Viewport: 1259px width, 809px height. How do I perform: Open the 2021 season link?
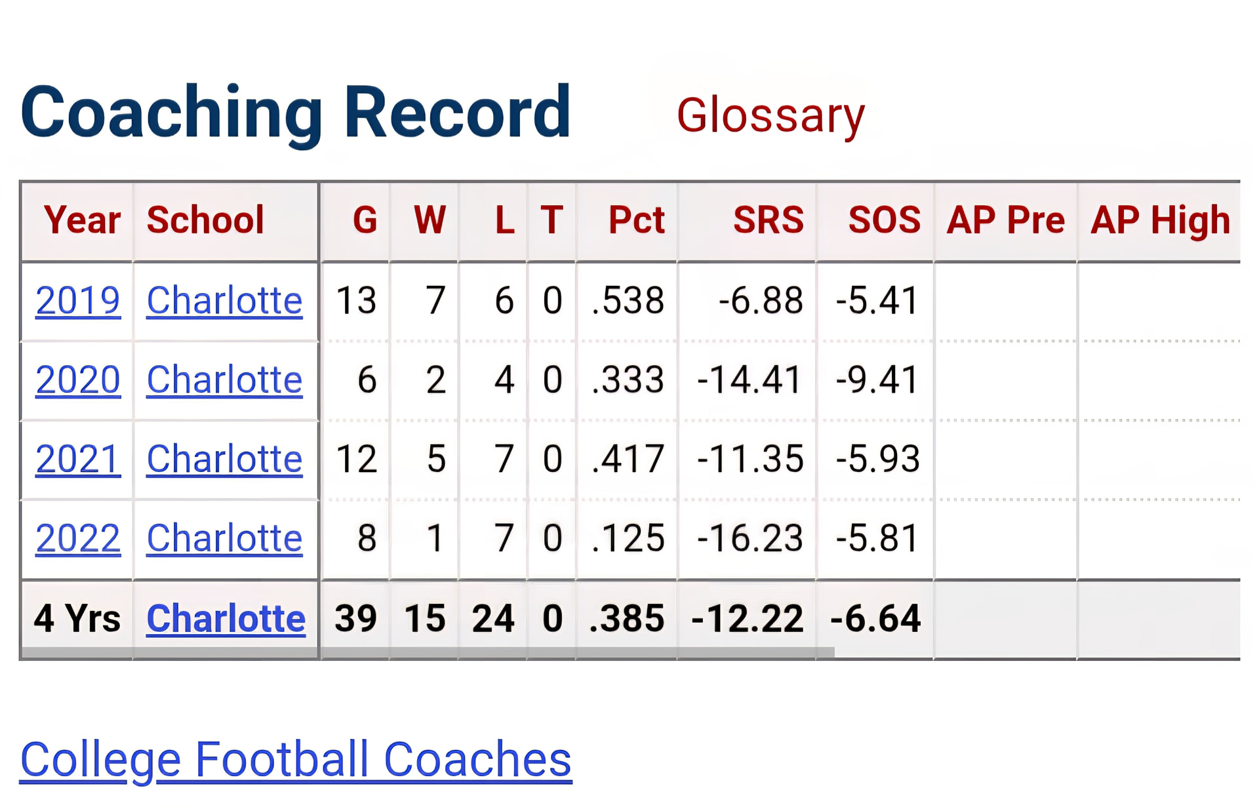coord(78,459)
